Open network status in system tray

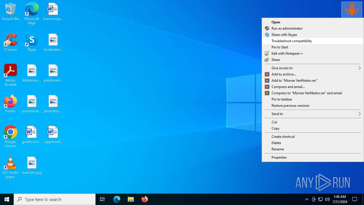click(x=320, y=199)
